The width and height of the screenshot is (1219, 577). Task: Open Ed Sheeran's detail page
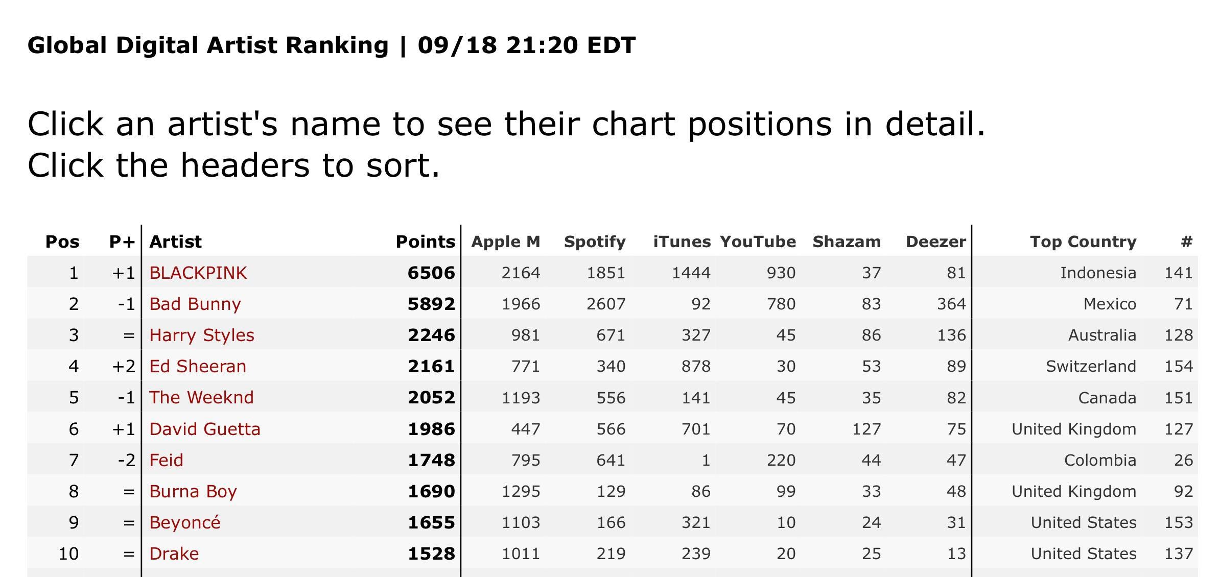(198, 366)
